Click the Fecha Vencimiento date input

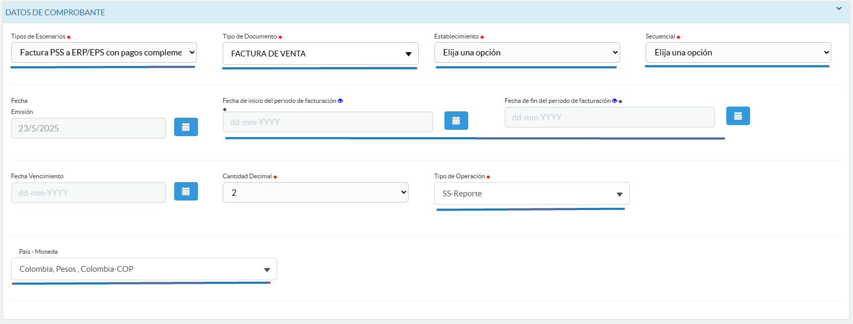89,193
